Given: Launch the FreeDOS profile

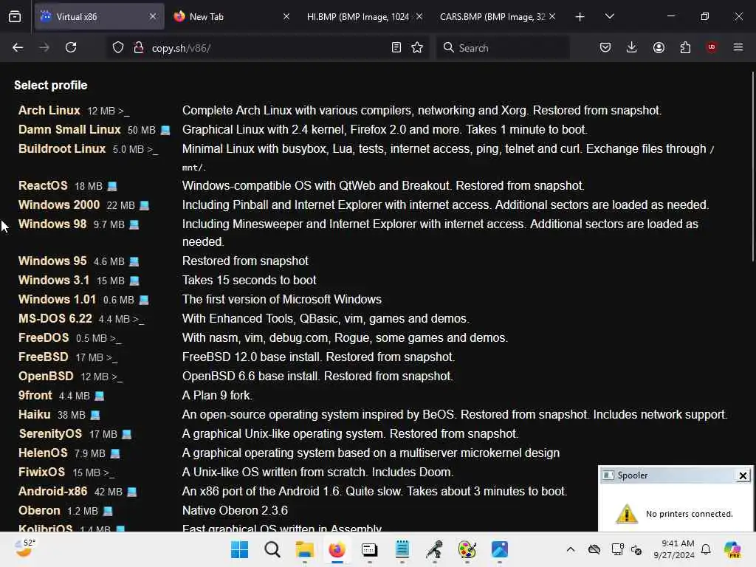Looking at the screenshot, I should tap(44, 338).
